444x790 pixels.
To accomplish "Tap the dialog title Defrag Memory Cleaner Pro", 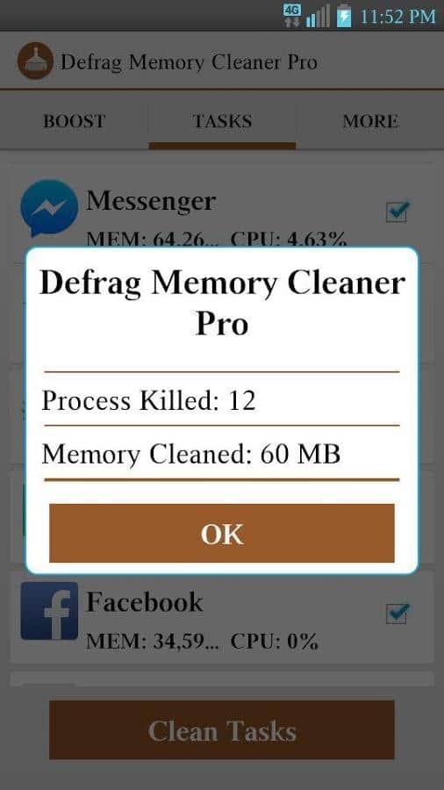I will 222,304.
